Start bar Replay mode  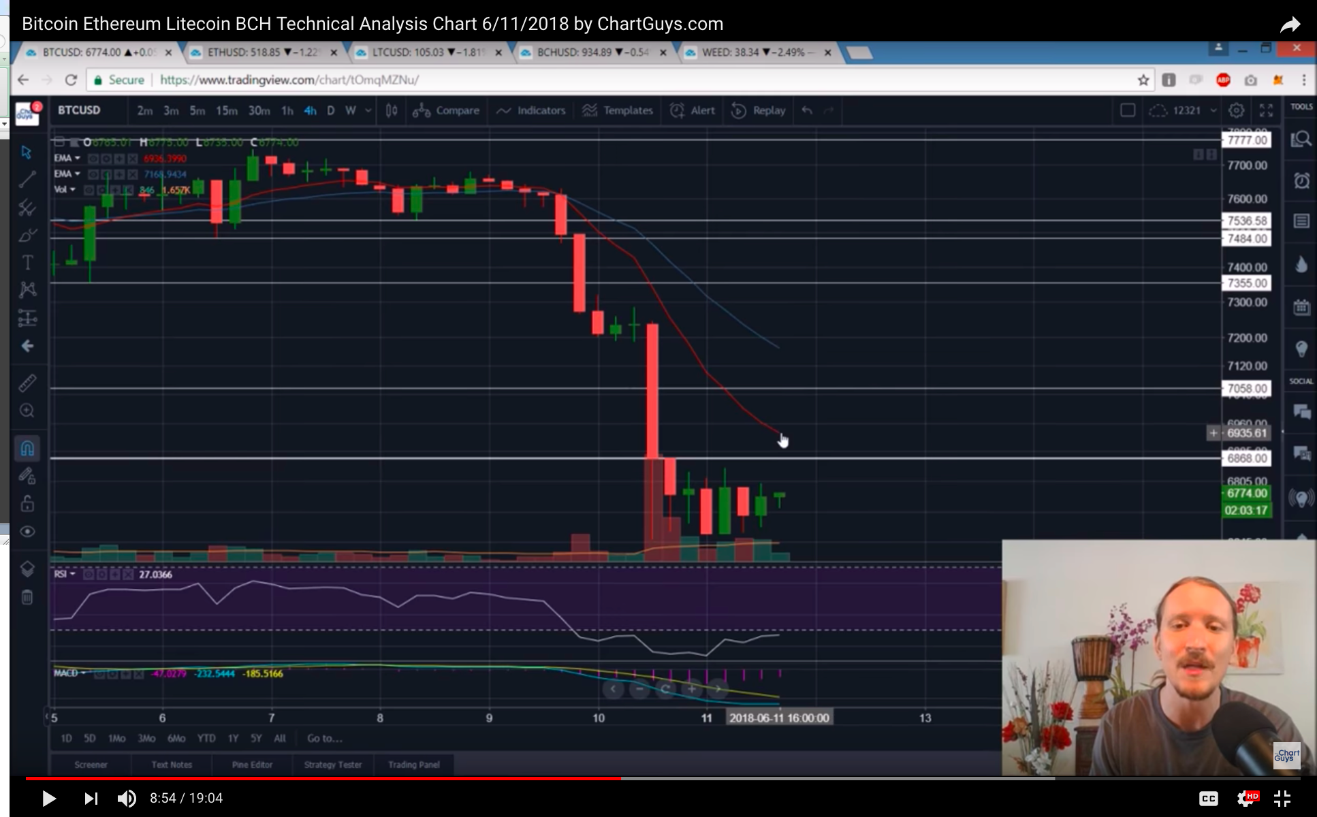[759, 110]
